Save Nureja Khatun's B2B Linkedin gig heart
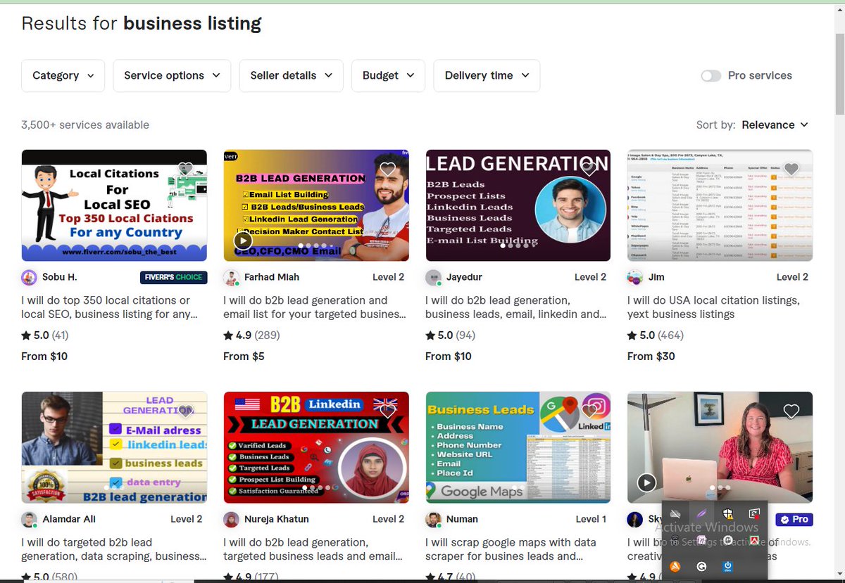Image resolution: width=845 pixels, height=583 pixels. coord(387,411)
